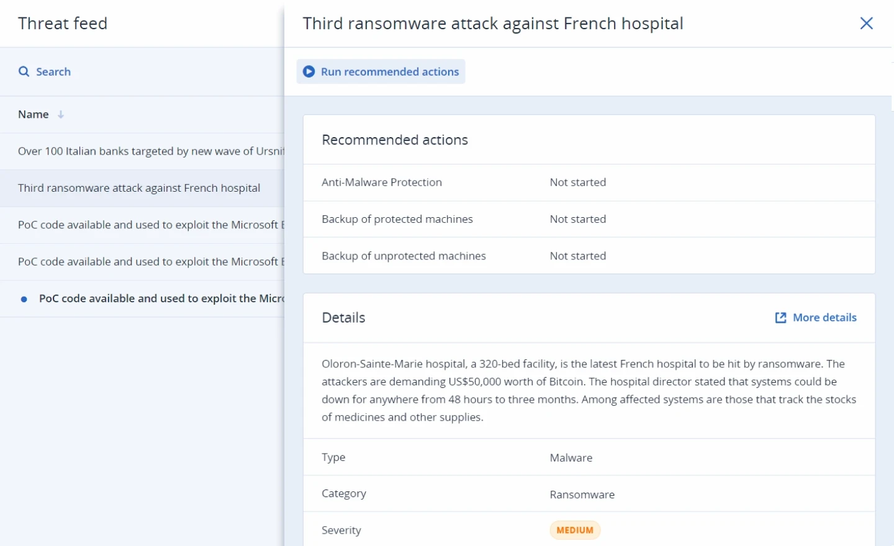Open first PoC code Microsoft exploit entry
The image size is (894, 546).
coord(142,225)
